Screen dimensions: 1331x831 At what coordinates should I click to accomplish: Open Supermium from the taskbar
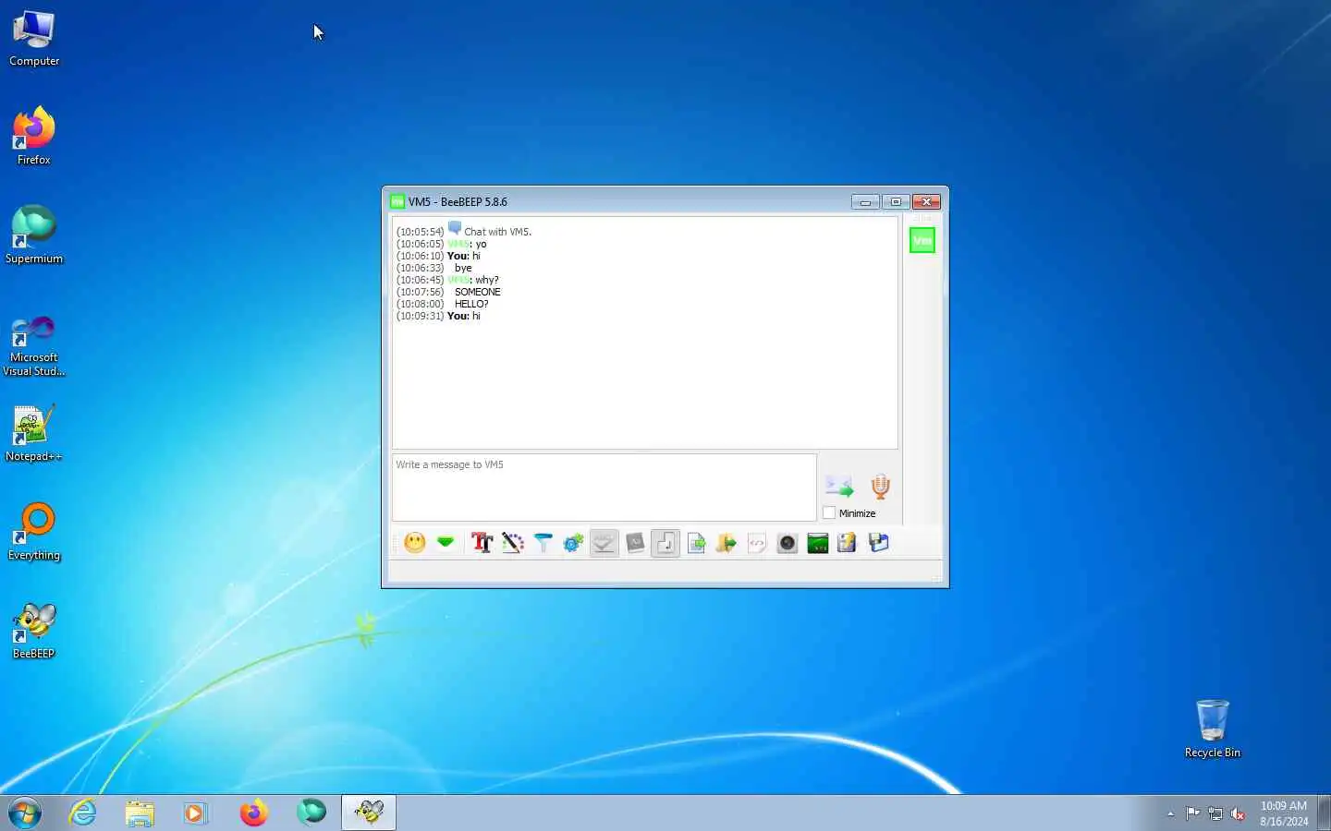click(x=311, y=813)
